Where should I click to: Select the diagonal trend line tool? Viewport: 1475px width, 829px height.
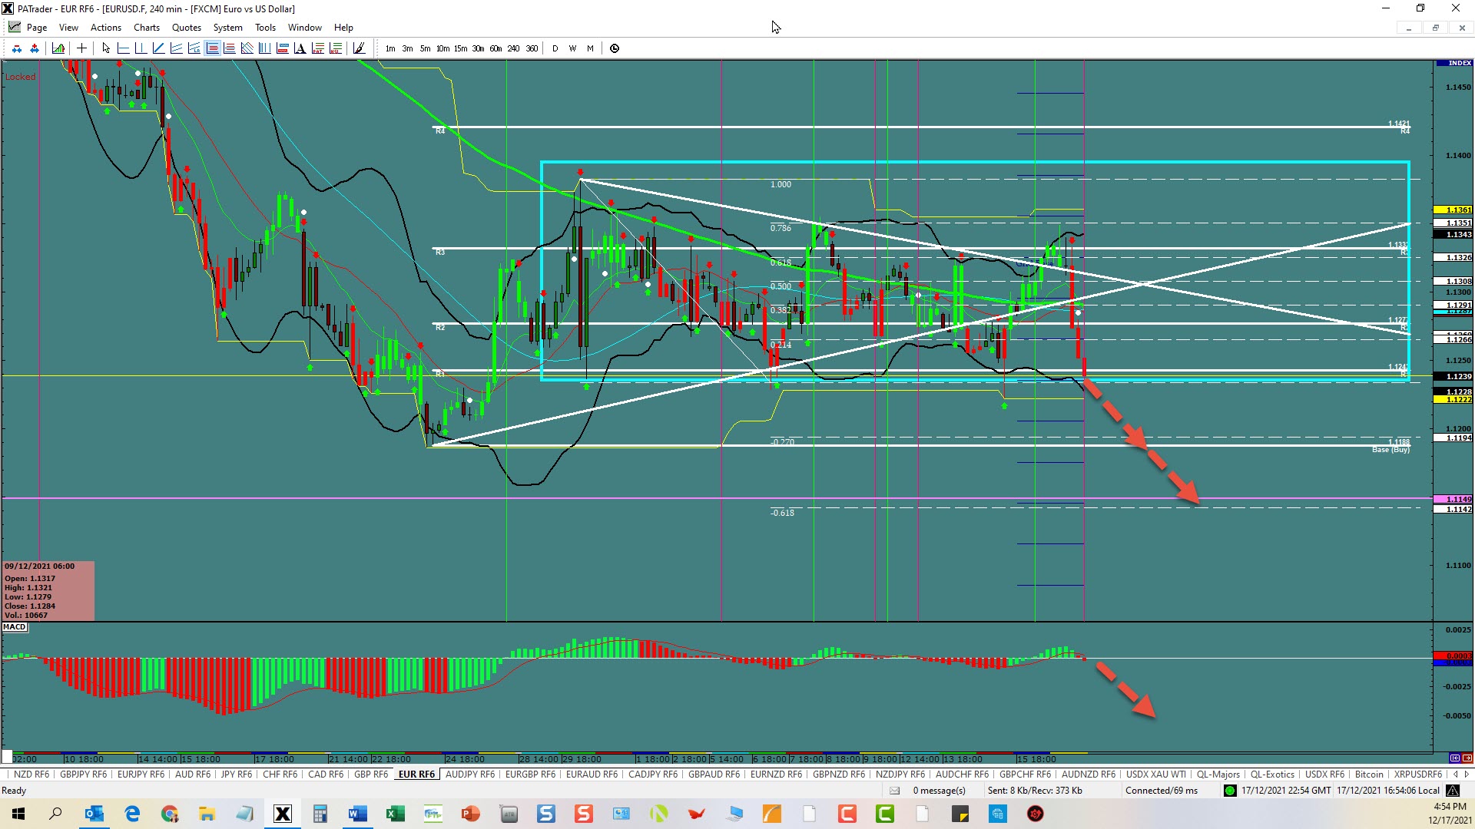[x=158, y=48]
